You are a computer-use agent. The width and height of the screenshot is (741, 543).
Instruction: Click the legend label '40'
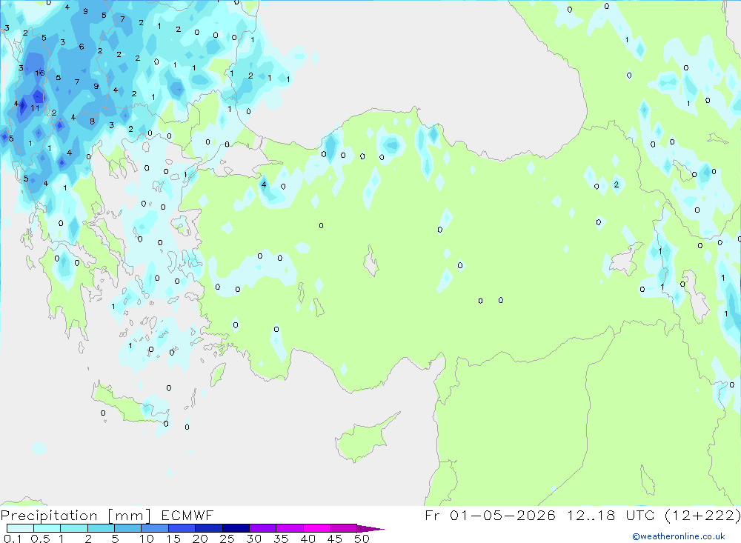point(308,539)
